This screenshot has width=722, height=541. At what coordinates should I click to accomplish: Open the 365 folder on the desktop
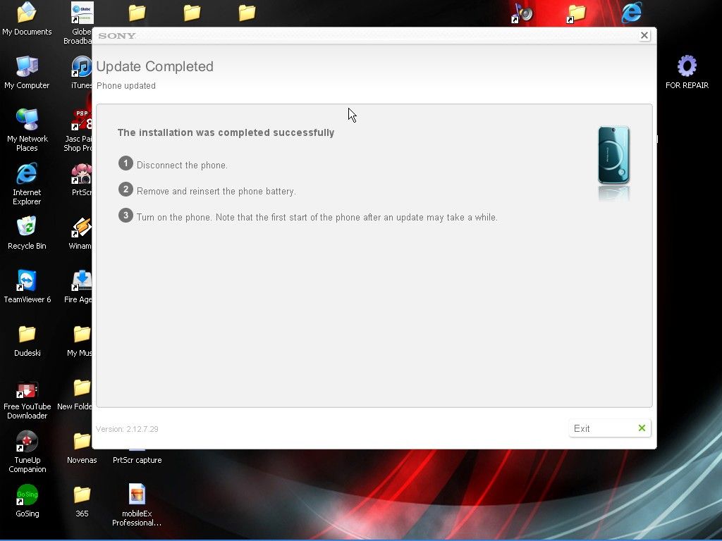pos(82,496)
